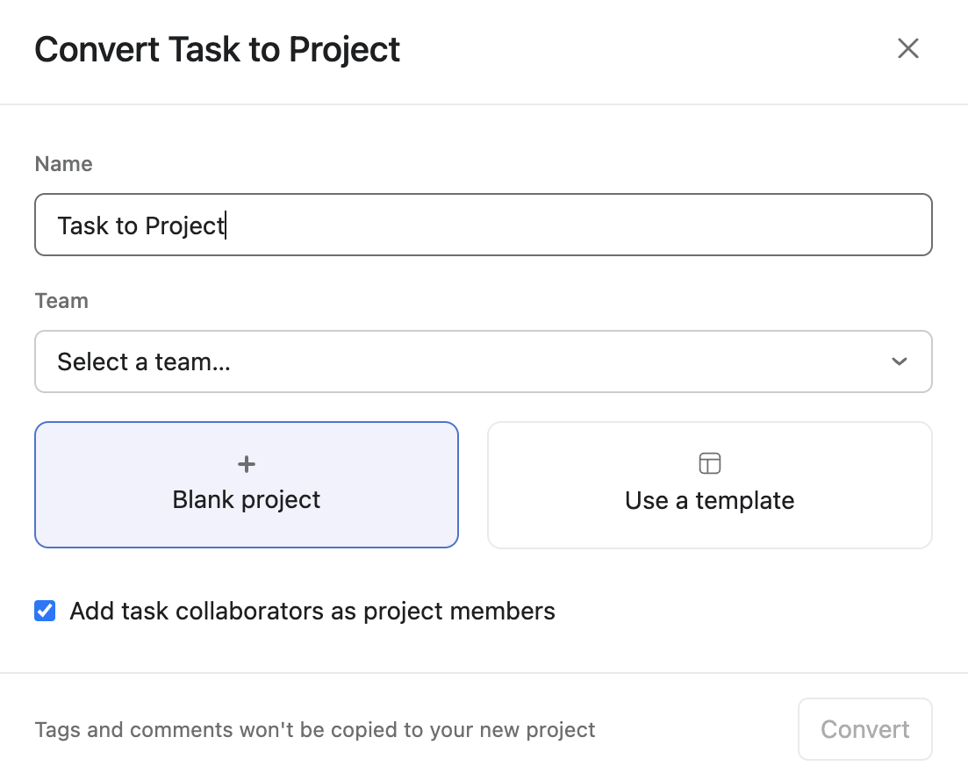Click the "Team" field label
Screen dimensions: 968x773
(61, 301)
